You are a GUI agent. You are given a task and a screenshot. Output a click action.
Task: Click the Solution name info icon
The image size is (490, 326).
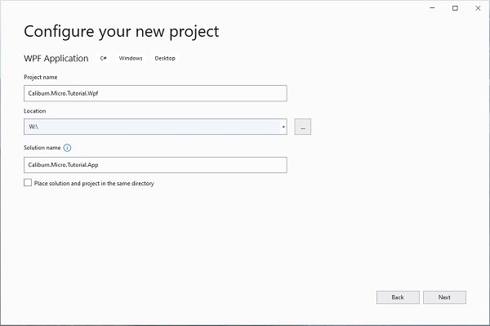click(67, 148)
